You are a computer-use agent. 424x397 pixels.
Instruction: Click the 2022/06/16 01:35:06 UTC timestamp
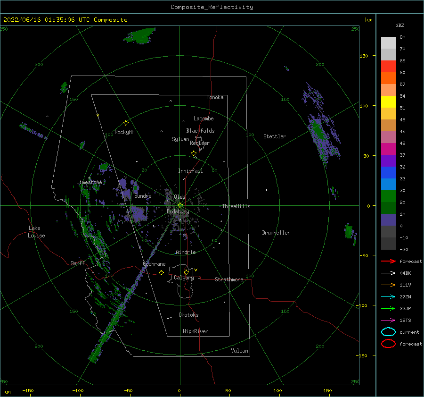pos(47,20)
